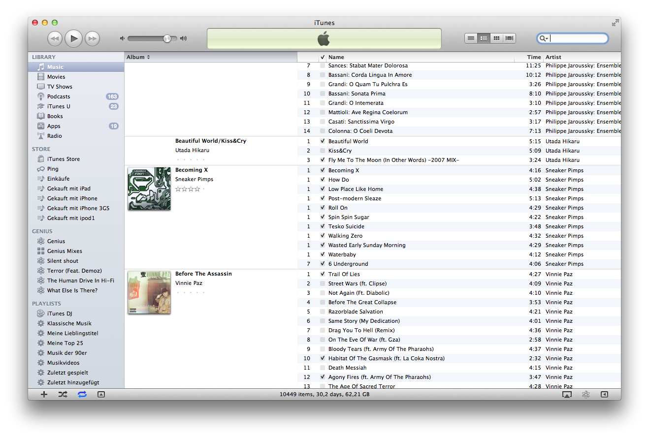Switch to Cover Flow view
Image resolution: width=649 pixels, height=439 pixels.
click(509, 38)
